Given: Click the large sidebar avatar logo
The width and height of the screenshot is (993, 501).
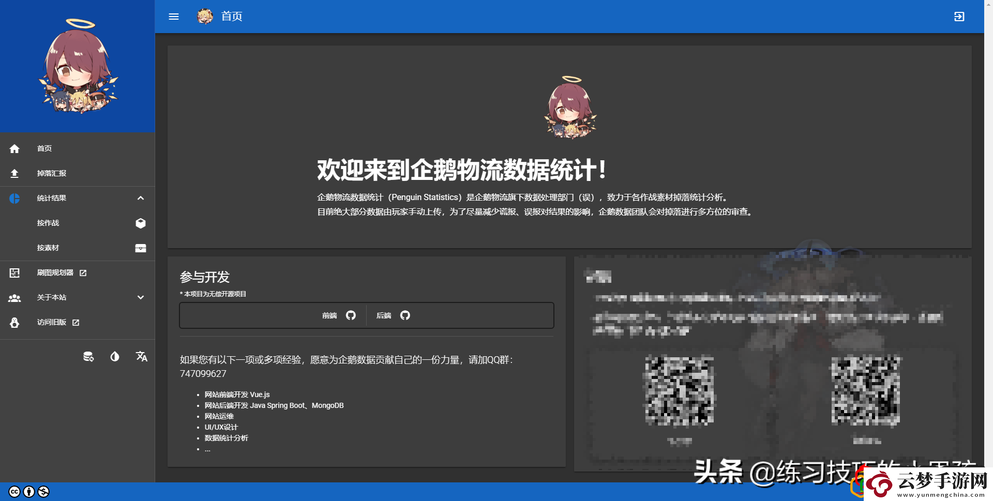Looking at the screenshot, I should [x=78, y=66].
